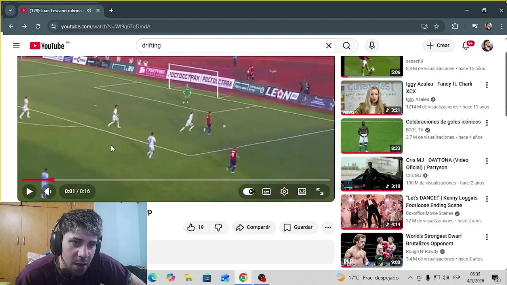
Task: Mute the video volume
Action: click(x=48, y=192)
